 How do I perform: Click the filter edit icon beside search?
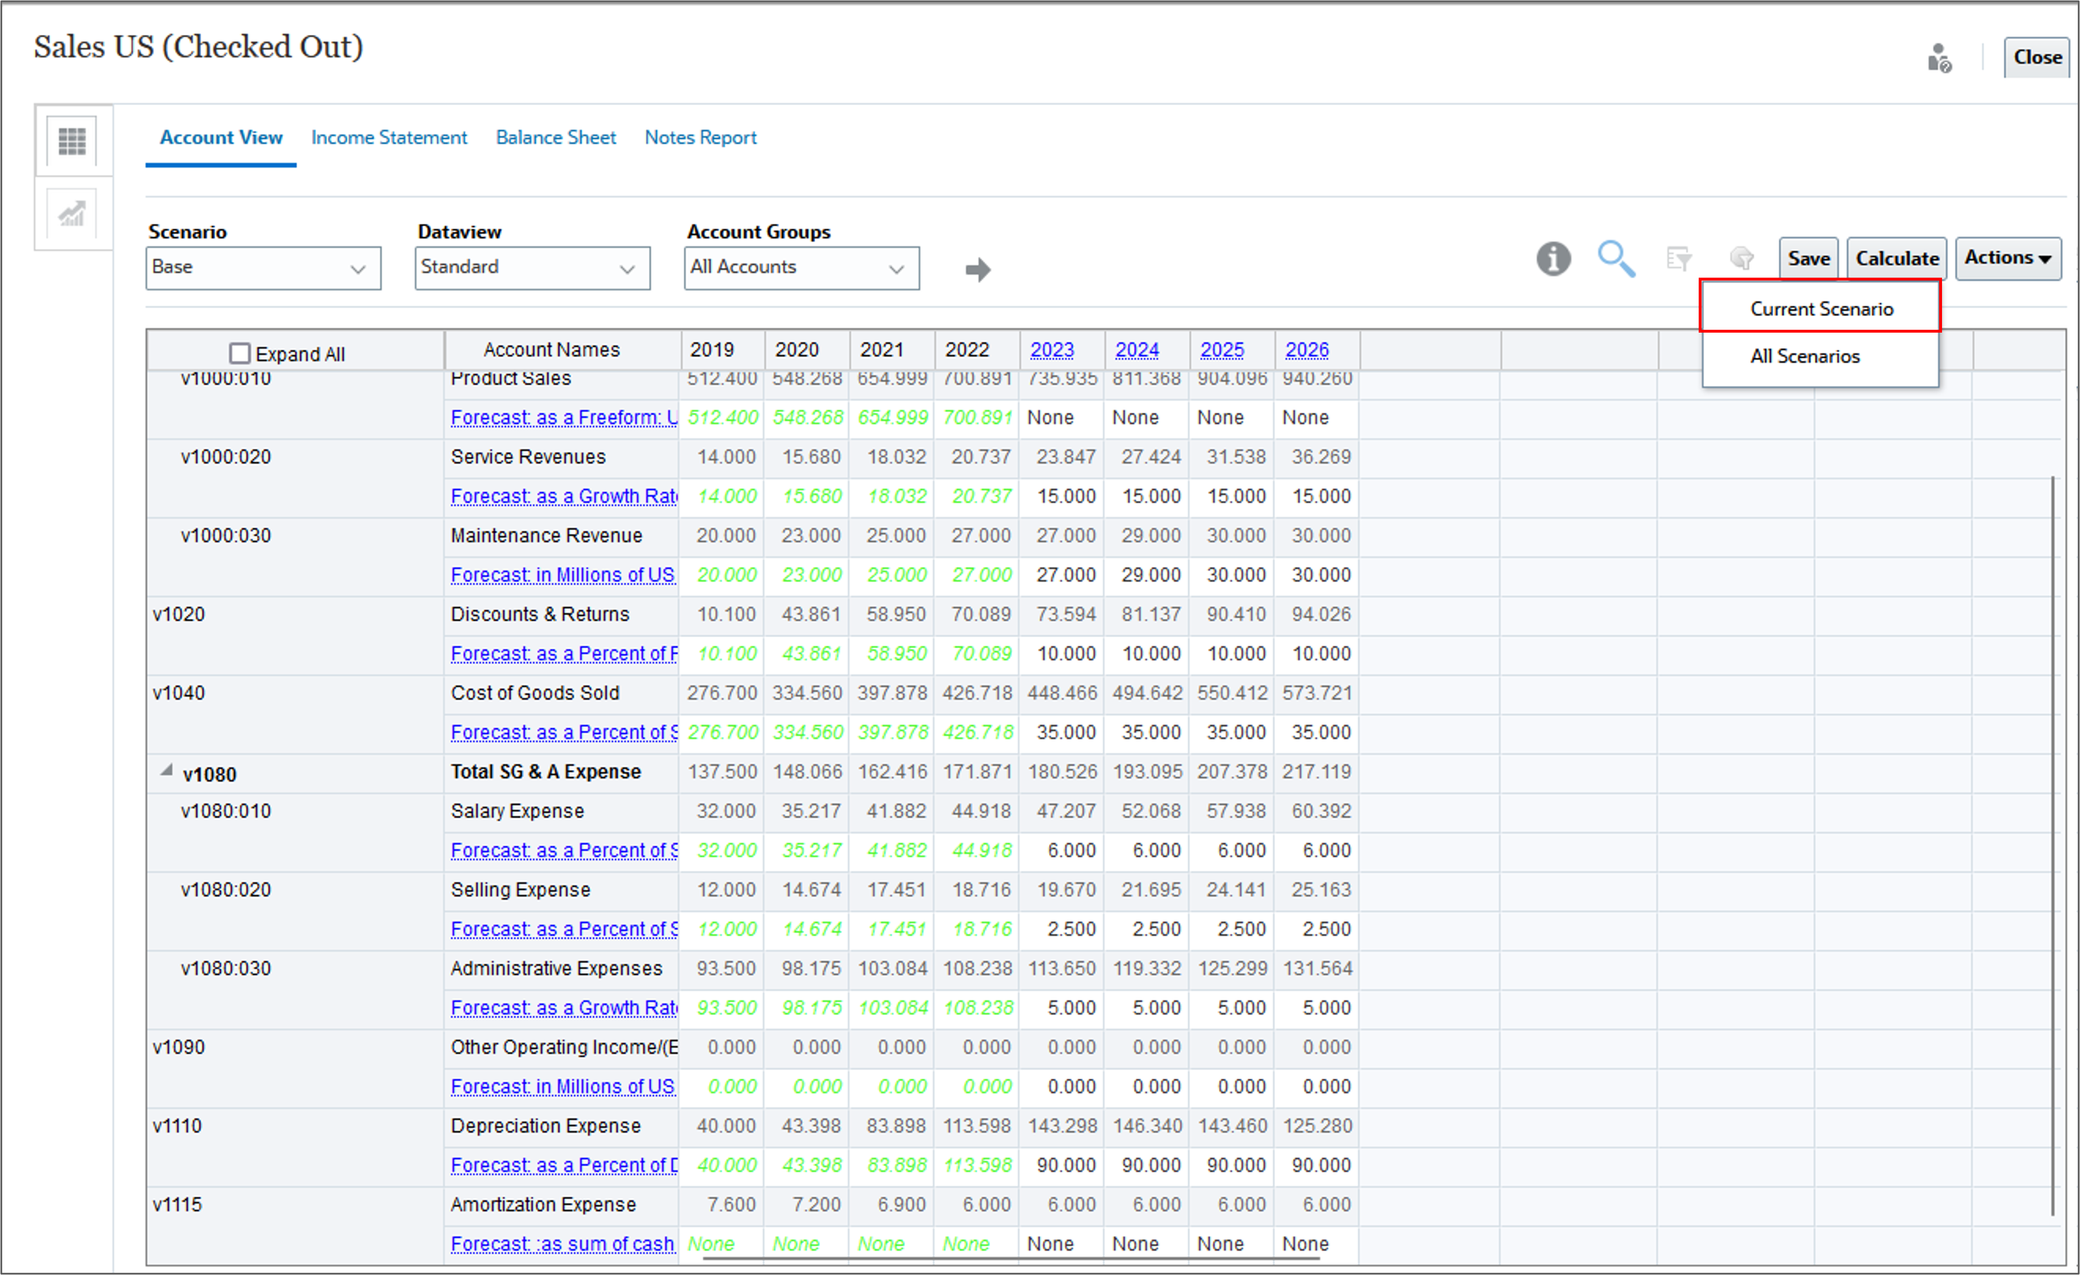(1679, 258)
